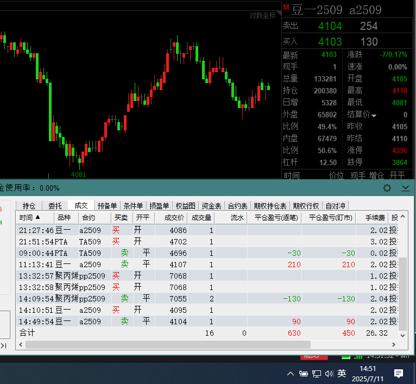Click the 买入 price 4103
This screenshot has height=384, width=416.
(x=330, y=42)
